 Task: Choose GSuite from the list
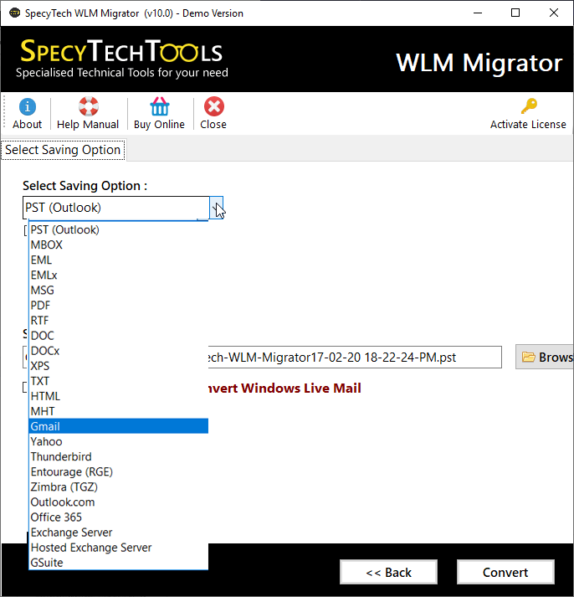(x=119, y=563)
